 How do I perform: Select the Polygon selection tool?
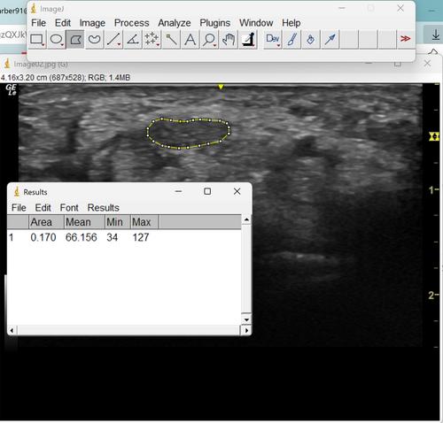[x=75, y=39]
